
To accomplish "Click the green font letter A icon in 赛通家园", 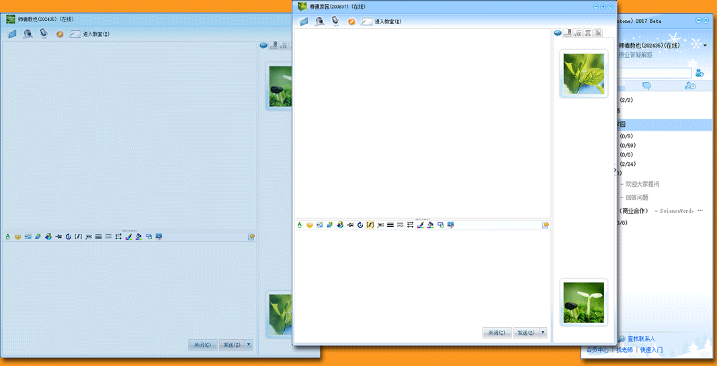I will tap(300, 225).
